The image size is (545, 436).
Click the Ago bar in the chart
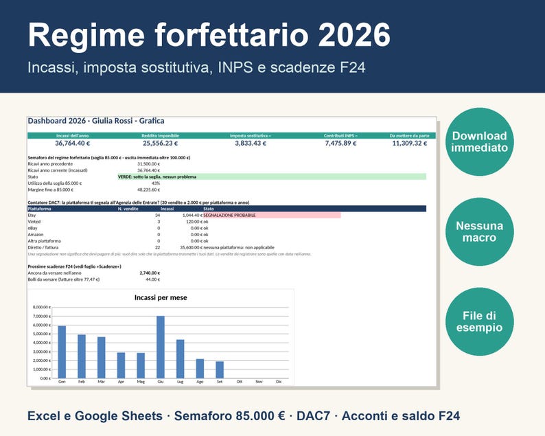pos(200,369)
